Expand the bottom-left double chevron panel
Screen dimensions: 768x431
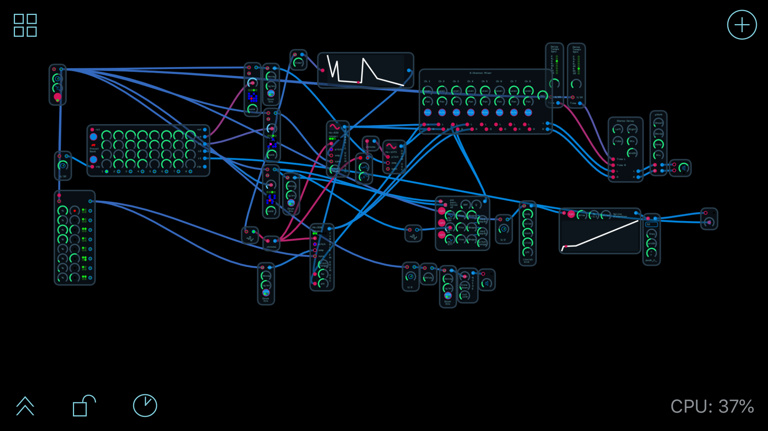click(x=25, y=406)
